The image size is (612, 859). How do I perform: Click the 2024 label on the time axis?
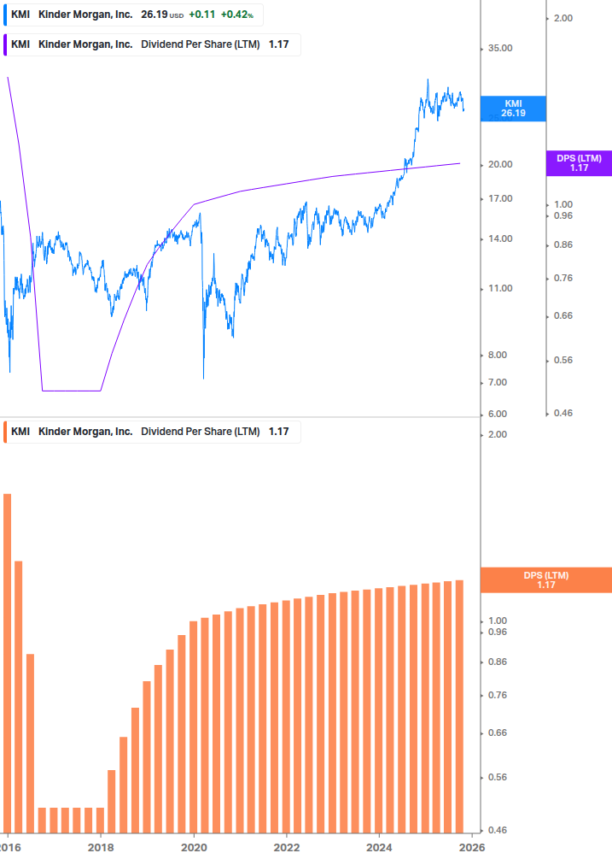pyautogui.click(x=379, y=848)
